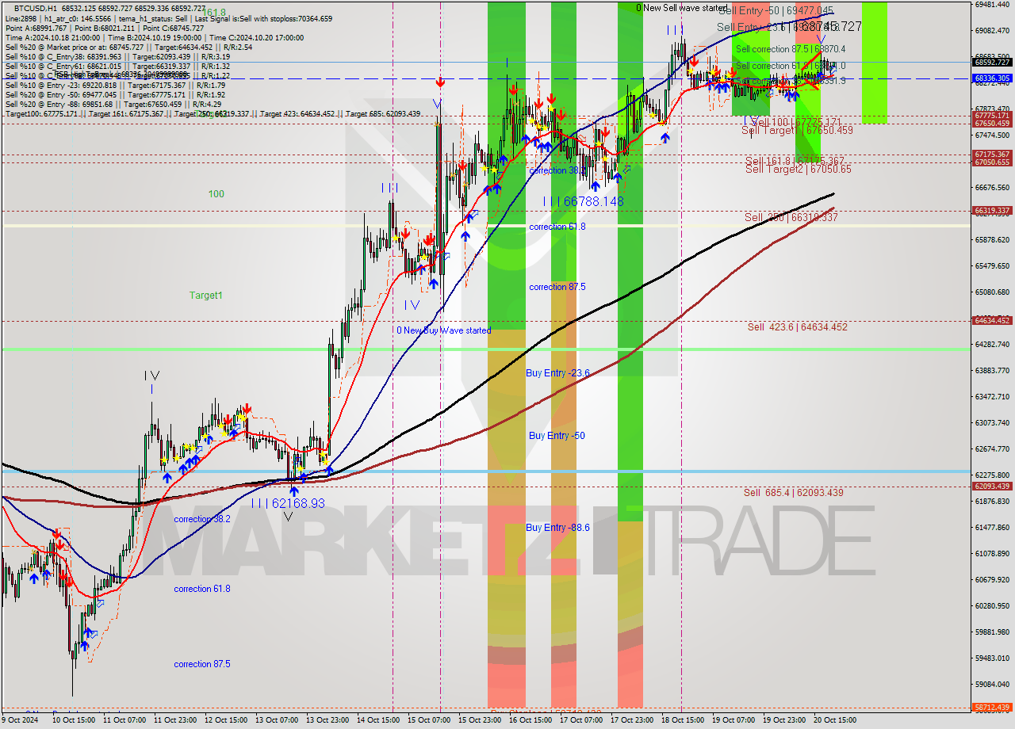Click the '18 Oct 15:00' time axis label
Screen dimensions: 1015x729
(681, 719)
